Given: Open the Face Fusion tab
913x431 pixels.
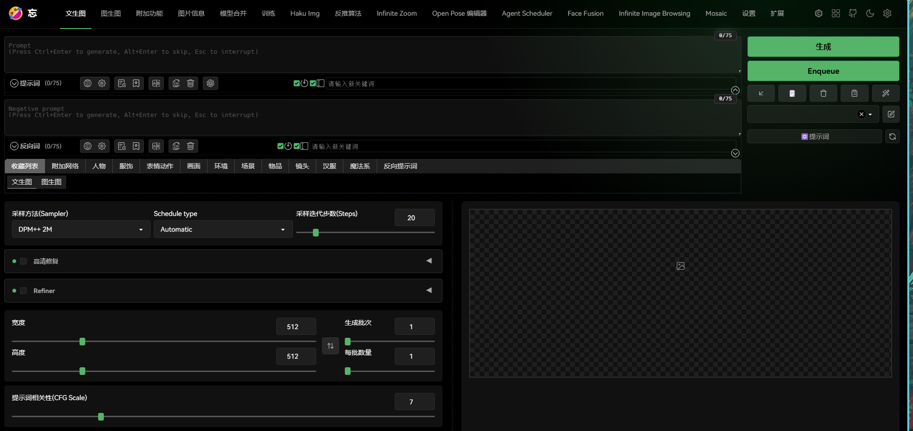Looking at the screenshot, I should (x=585, y=13).
